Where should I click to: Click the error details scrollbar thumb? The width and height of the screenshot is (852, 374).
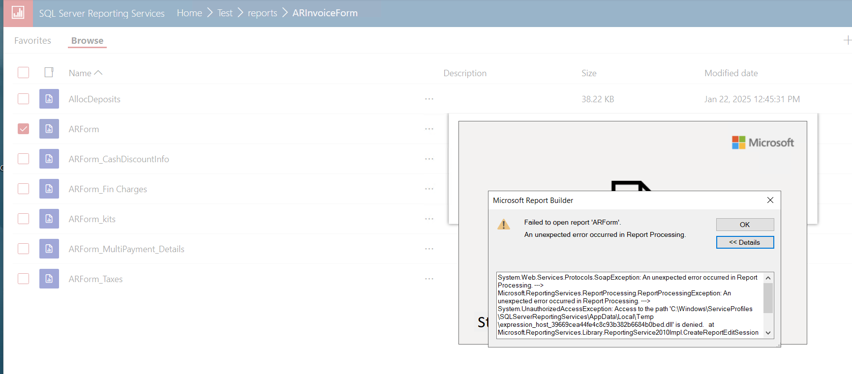(x=768, y=298)
